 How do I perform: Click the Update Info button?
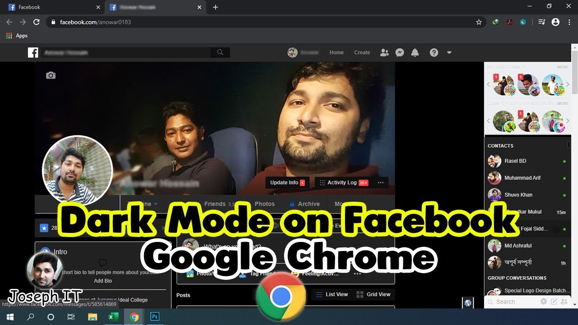[287, 182]
